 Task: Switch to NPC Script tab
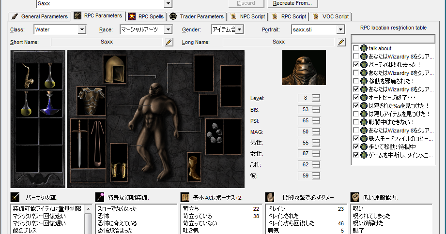pyautogui.click(x=247, y=16)
